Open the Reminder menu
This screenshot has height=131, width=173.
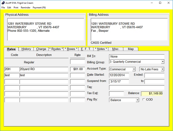pyautogui.click(x=26, y=7)
